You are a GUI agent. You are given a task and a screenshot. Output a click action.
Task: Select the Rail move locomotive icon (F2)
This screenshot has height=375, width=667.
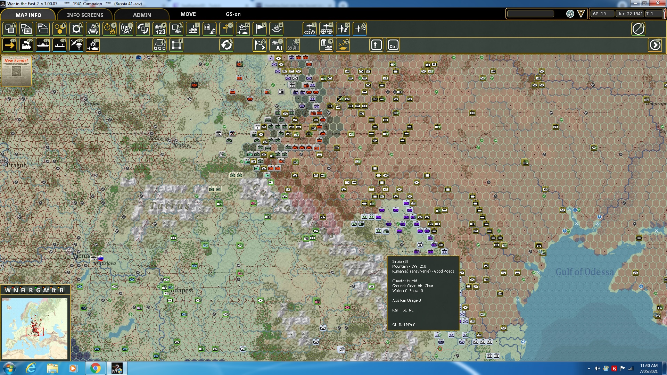(x=26, y=45)
